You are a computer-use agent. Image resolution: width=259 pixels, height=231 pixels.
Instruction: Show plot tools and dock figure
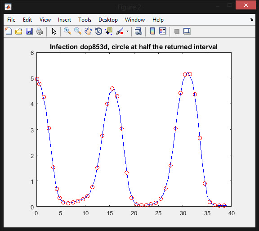pos(187,31)
